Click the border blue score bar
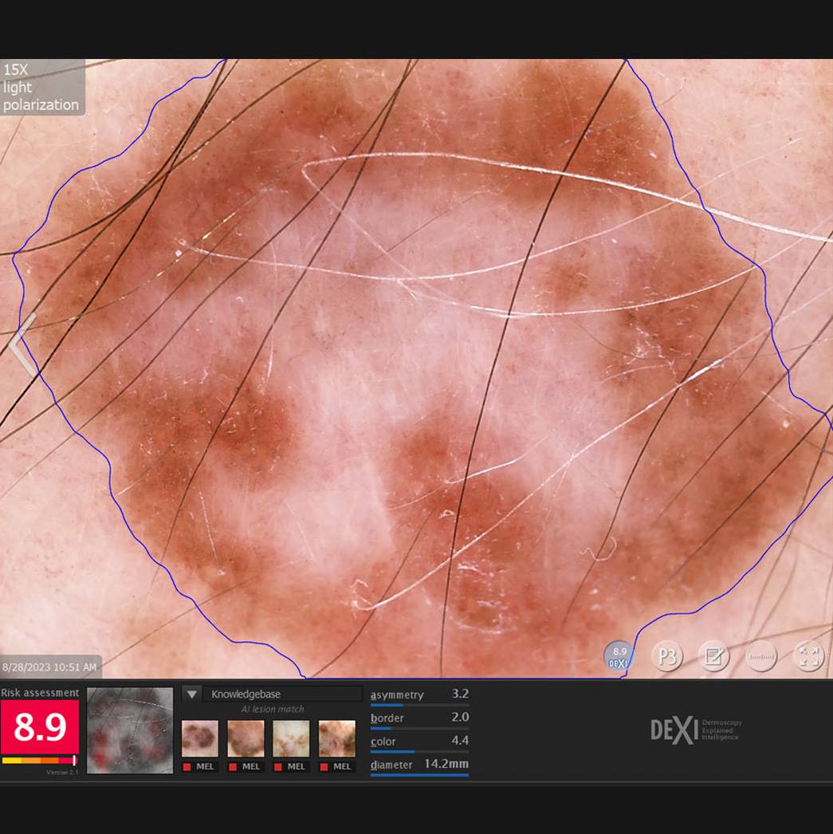Image resolution: width=833 pixels, height=834 pixels. point(419,728)
